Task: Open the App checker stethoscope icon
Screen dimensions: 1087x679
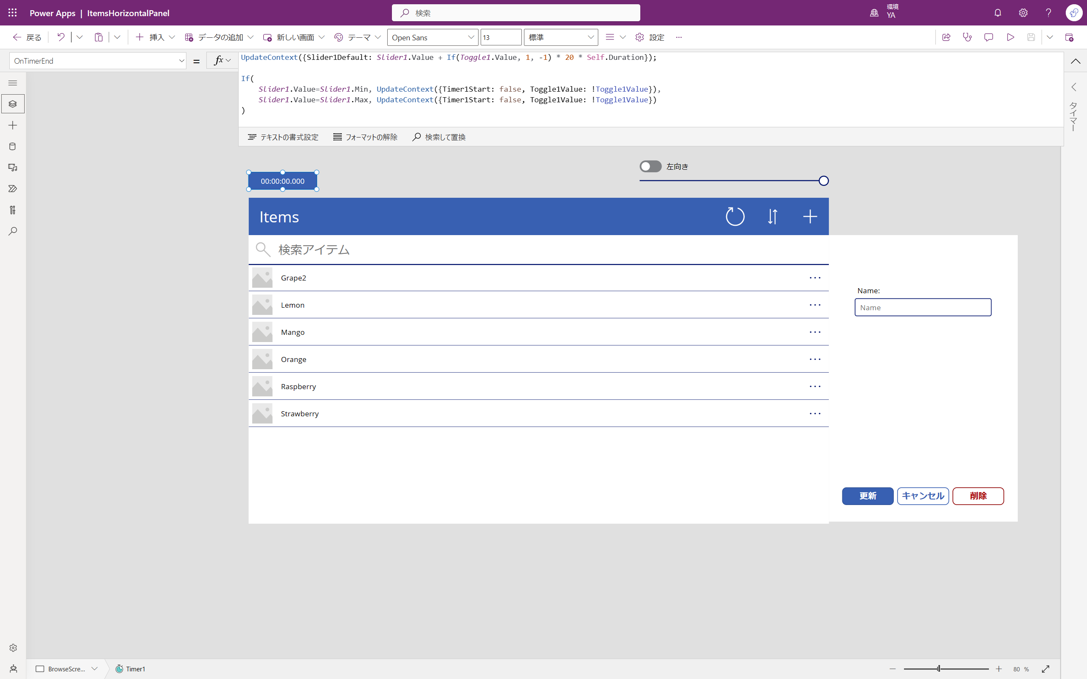Action: [967, 37]
